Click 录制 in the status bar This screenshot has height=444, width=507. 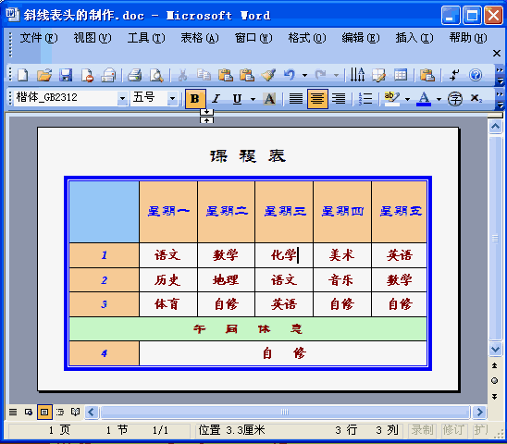click(x=422, y=430)
